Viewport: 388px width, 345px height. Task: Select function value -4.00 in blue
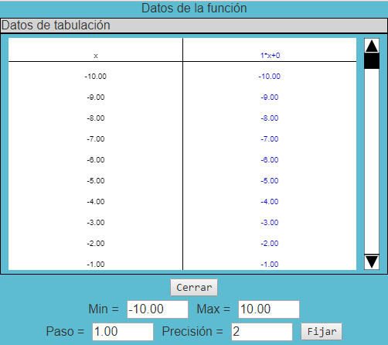pos(270,202)
